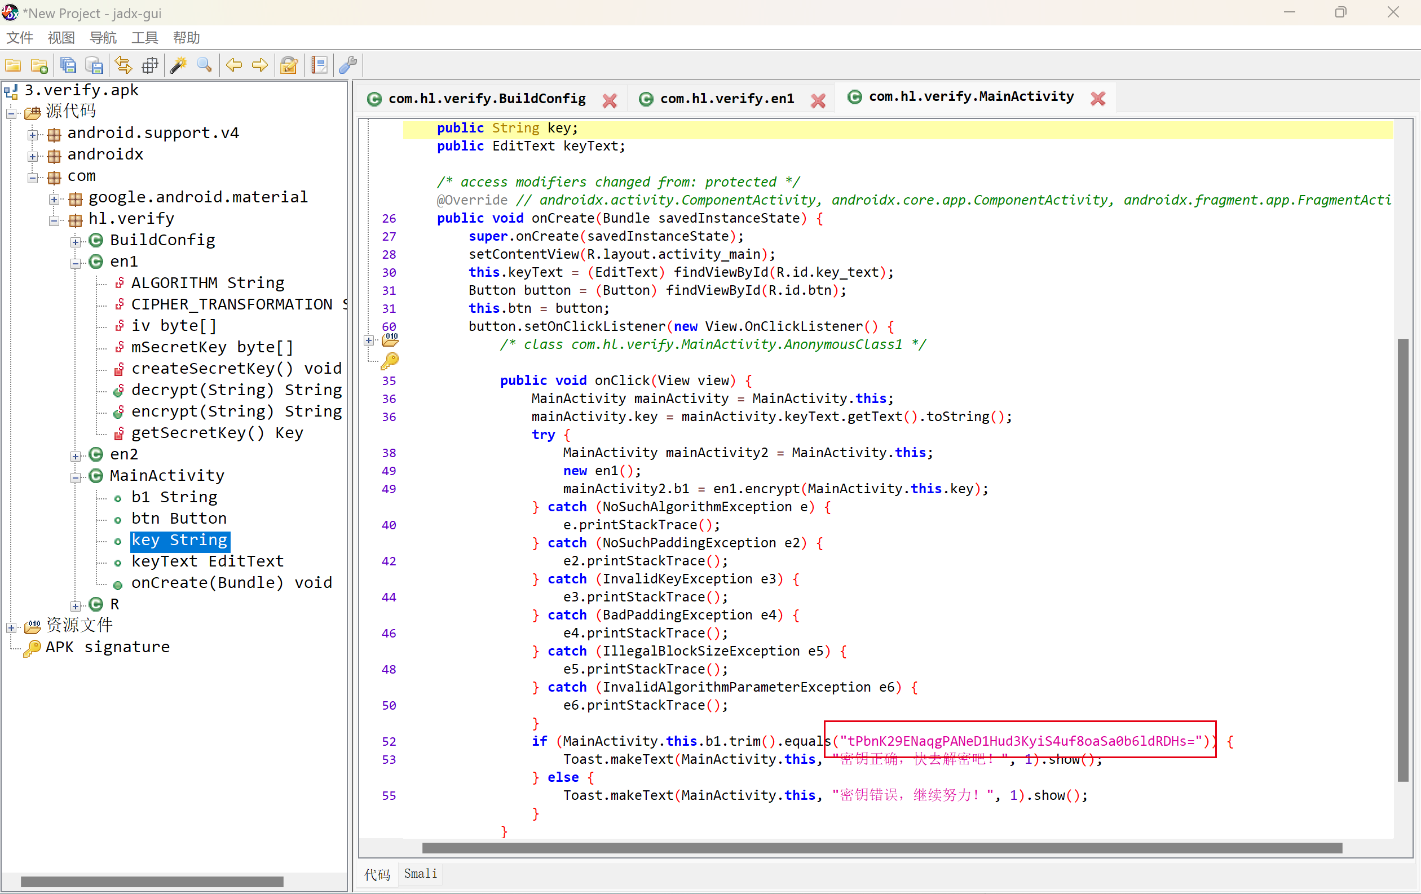
Task: Click the en1.encrypt call on line 49
Action: coord(756,489)
